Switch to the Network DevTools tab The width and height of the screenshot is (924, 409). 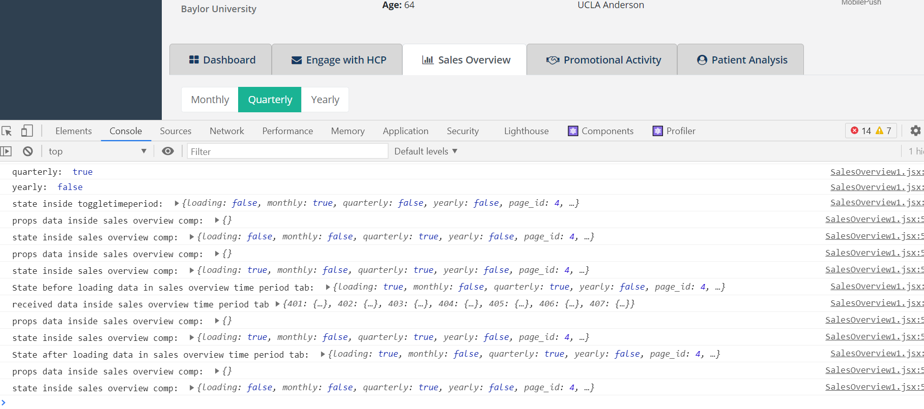click(x=226, y=131)
